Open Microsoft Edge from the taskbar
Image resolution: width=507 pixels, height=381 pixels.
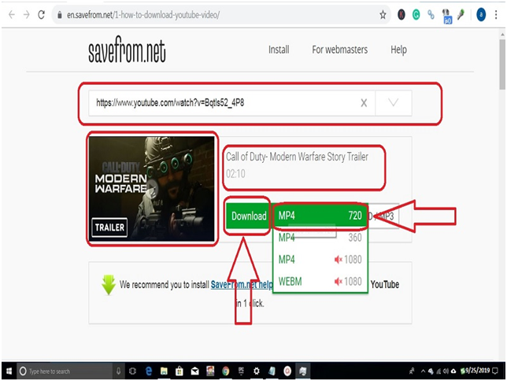149,372
